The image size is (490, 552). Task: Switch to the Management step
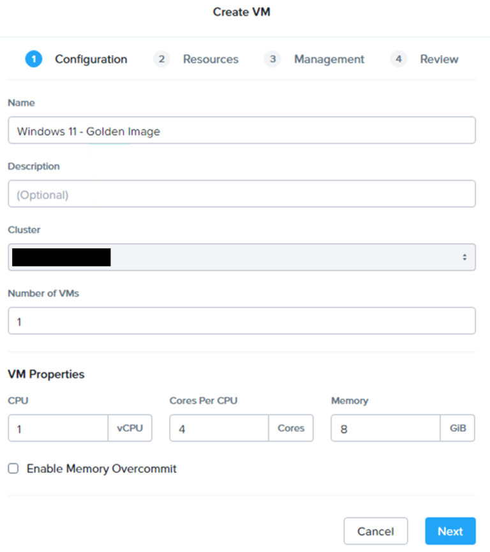pyautogui.click(x=329, y=59)
